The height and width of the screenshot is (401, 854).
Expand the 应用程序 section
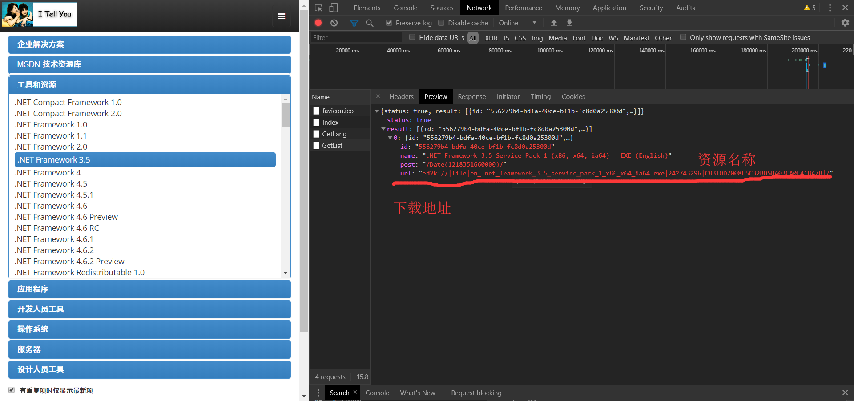(149, 289)
